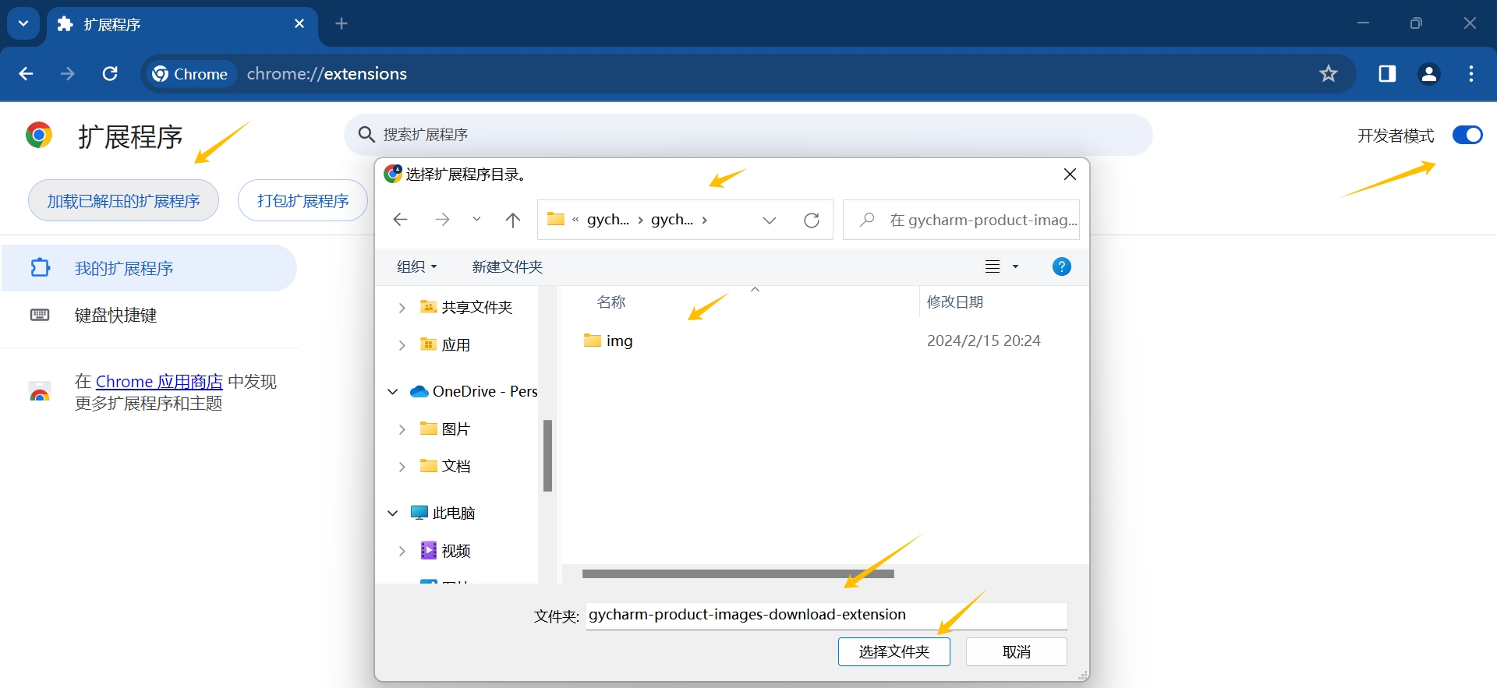Select 此电脑 in navigation tree
Image resolution: width=1497 pixels, height=688 pixels.
tap(443, 513)
